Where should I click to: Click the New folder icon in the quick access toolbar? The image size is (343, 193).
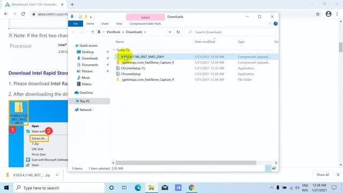tap(86, 17)
